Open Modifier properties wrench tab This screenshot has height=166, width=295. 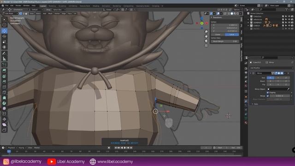pyautogui.click(x=246, y=101)
